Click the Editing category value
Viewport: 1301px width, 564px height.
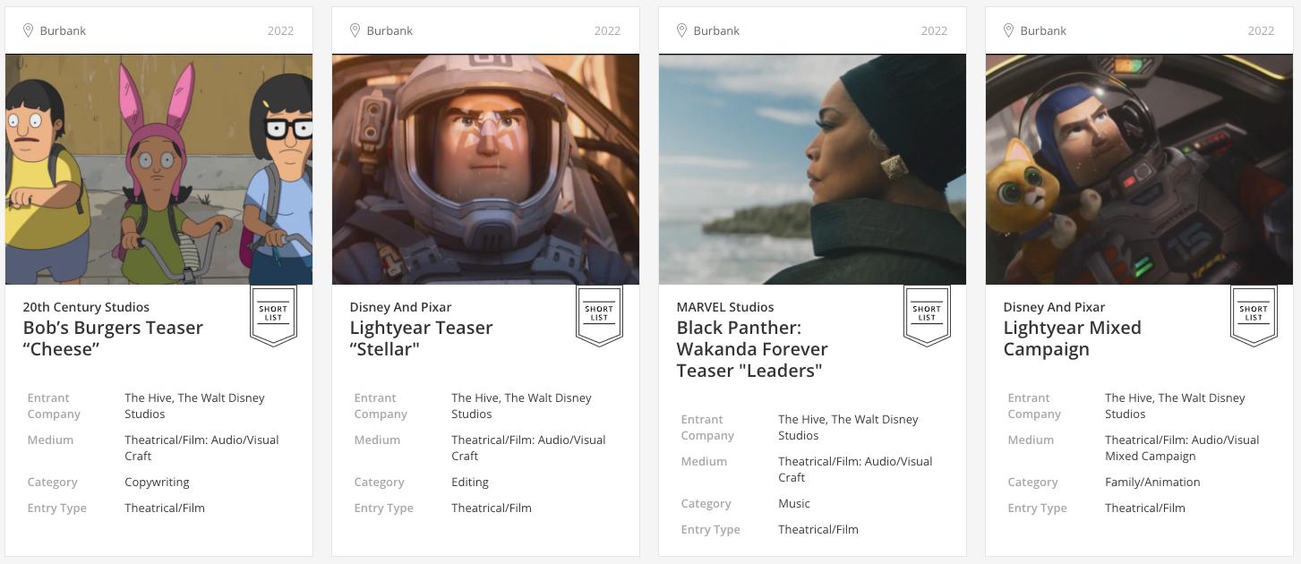[x=470, y=483]
